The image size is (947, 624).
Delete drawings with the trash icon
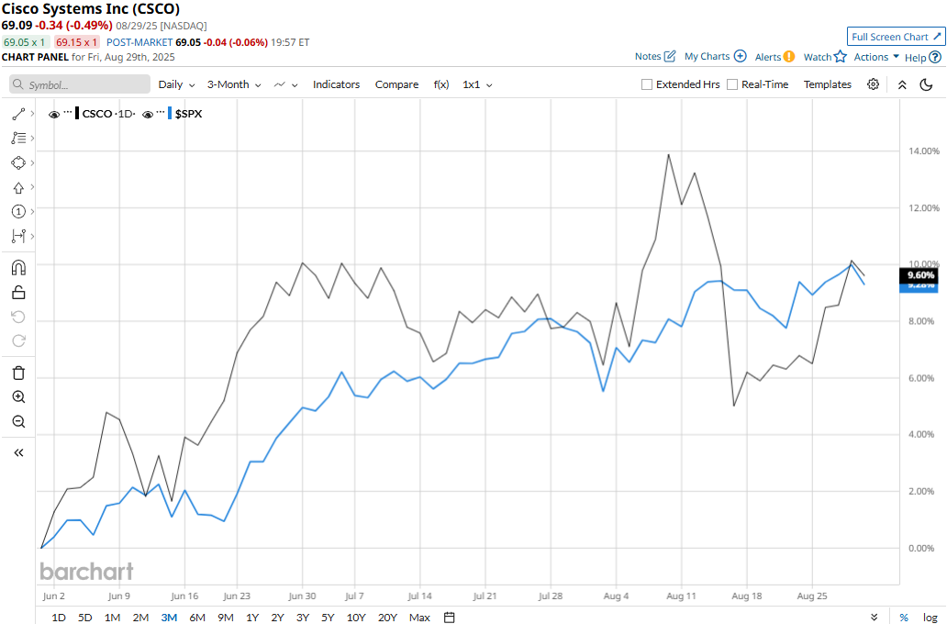coord(18,373)
